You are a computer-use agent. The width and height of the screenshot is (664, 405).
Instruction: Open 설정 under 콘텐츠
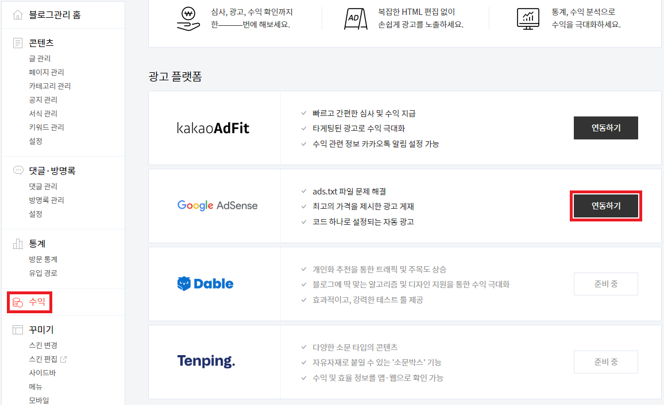(36, 141)
